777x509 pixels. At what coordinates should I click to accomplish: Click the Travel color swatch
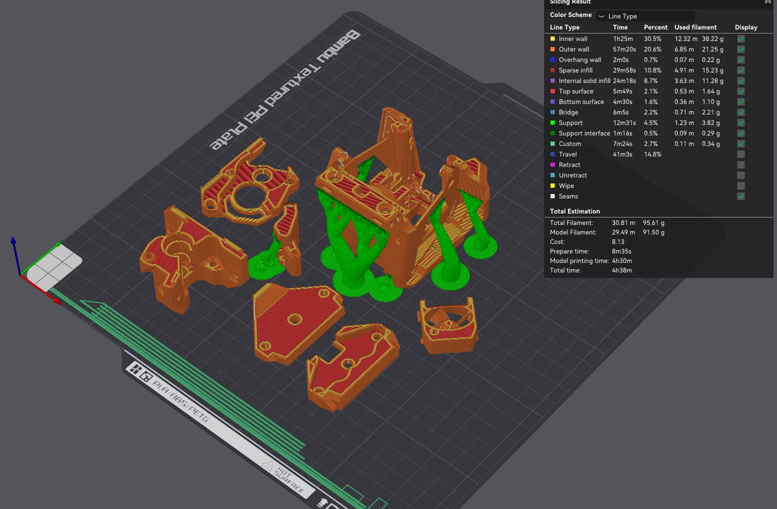[552, 154]
